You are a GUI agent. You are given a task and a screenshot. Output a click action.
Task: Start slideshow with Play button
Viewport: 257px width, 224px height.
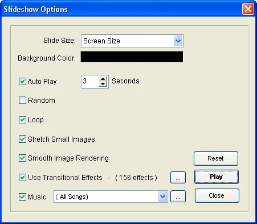(217, 177)
